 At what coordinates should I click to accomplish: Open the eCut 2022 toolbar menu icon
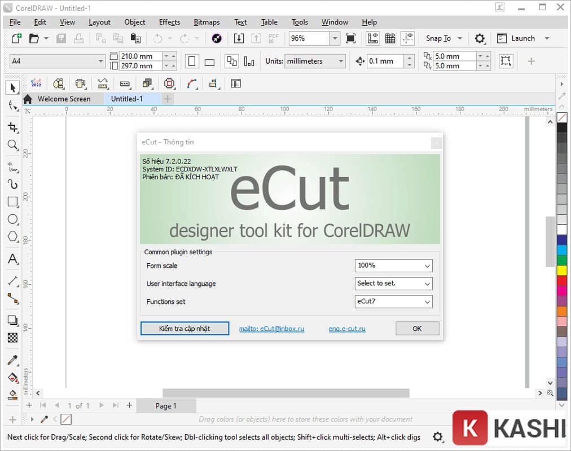click(36, 83)
